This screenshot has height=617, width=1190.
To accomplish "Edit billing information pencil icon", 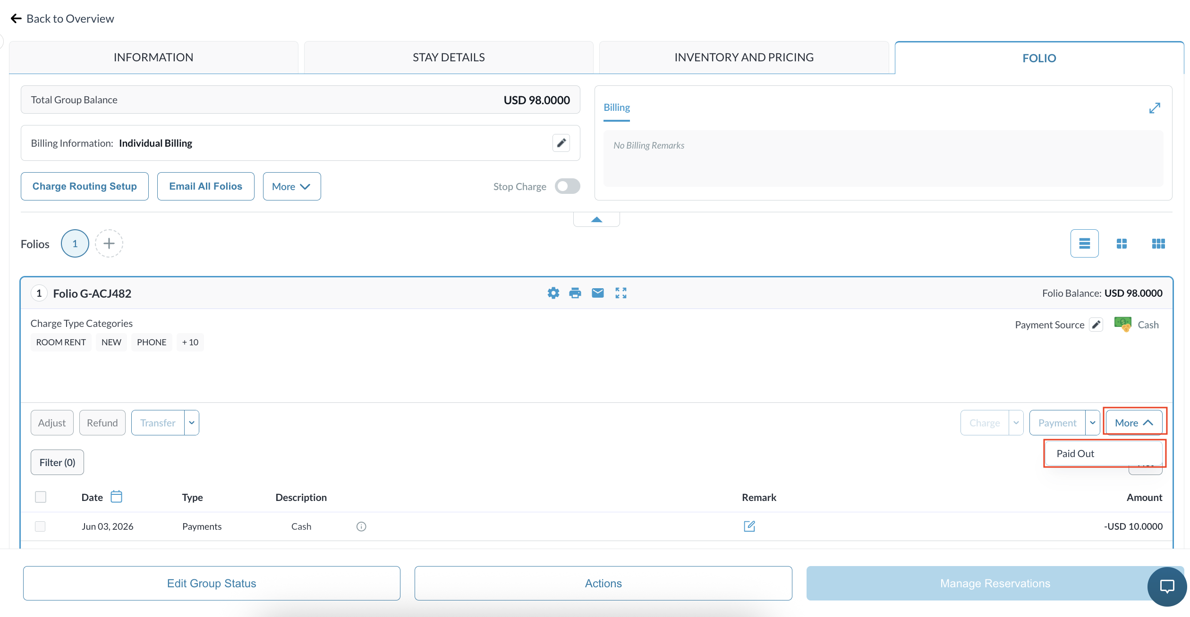I will coord(561,143).
